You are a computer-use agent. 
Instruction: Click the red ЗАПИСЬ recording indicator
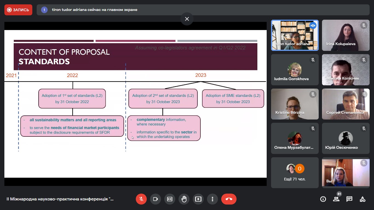pos(18,10)
